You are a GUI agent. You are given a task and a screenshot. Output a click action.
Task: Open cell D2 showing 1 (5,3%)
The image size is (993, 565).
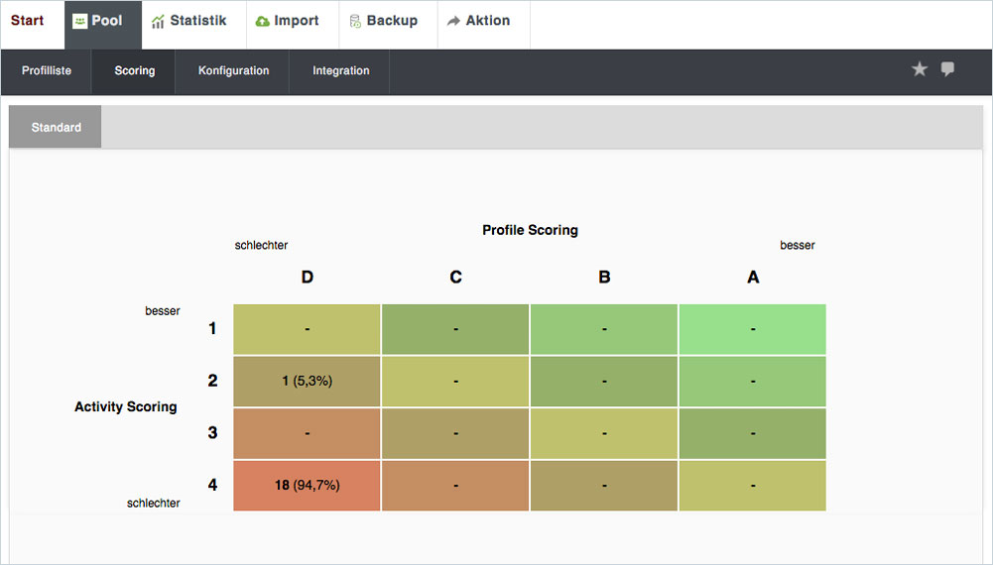tap(308, 381)
